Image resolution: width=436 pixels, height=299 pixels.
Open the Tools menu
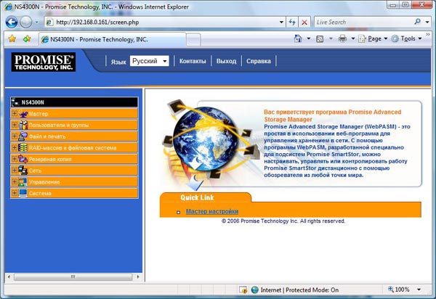coord(406,39)
